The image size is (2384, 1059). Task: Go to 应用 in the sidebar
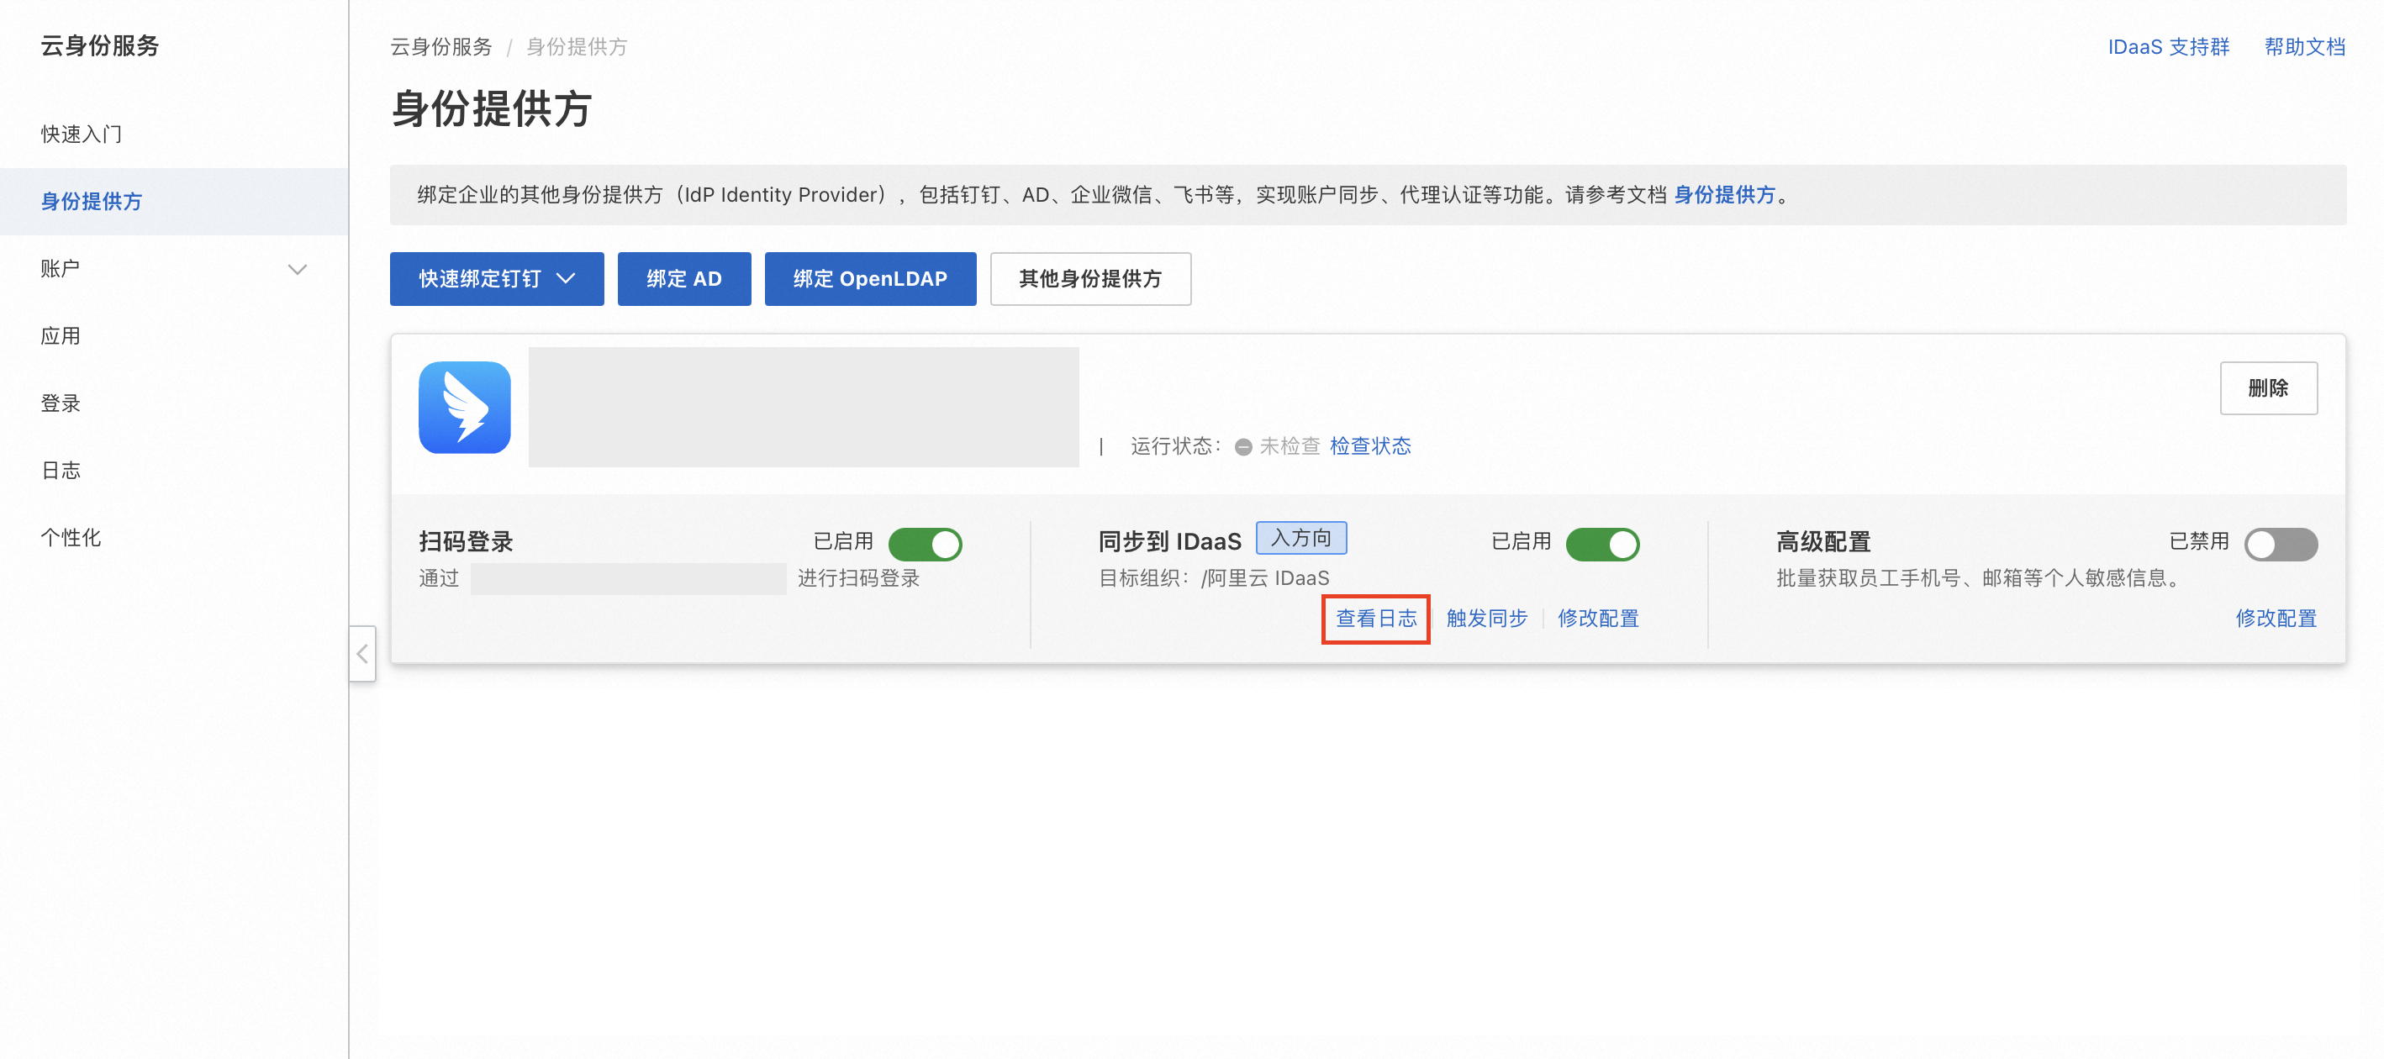click(61, 336)
